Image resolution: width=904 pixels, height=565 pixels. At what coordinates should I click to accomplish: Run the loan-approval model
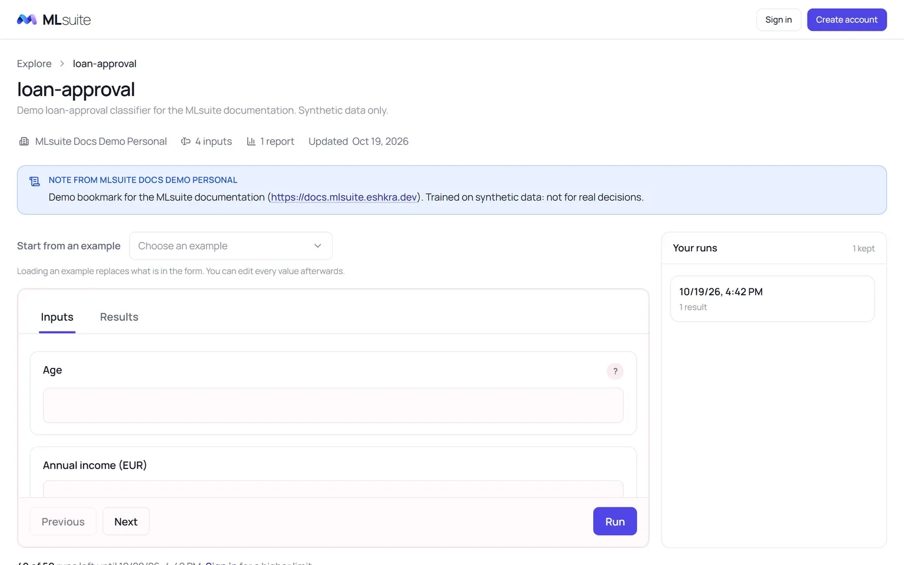(x=615, y=521)
